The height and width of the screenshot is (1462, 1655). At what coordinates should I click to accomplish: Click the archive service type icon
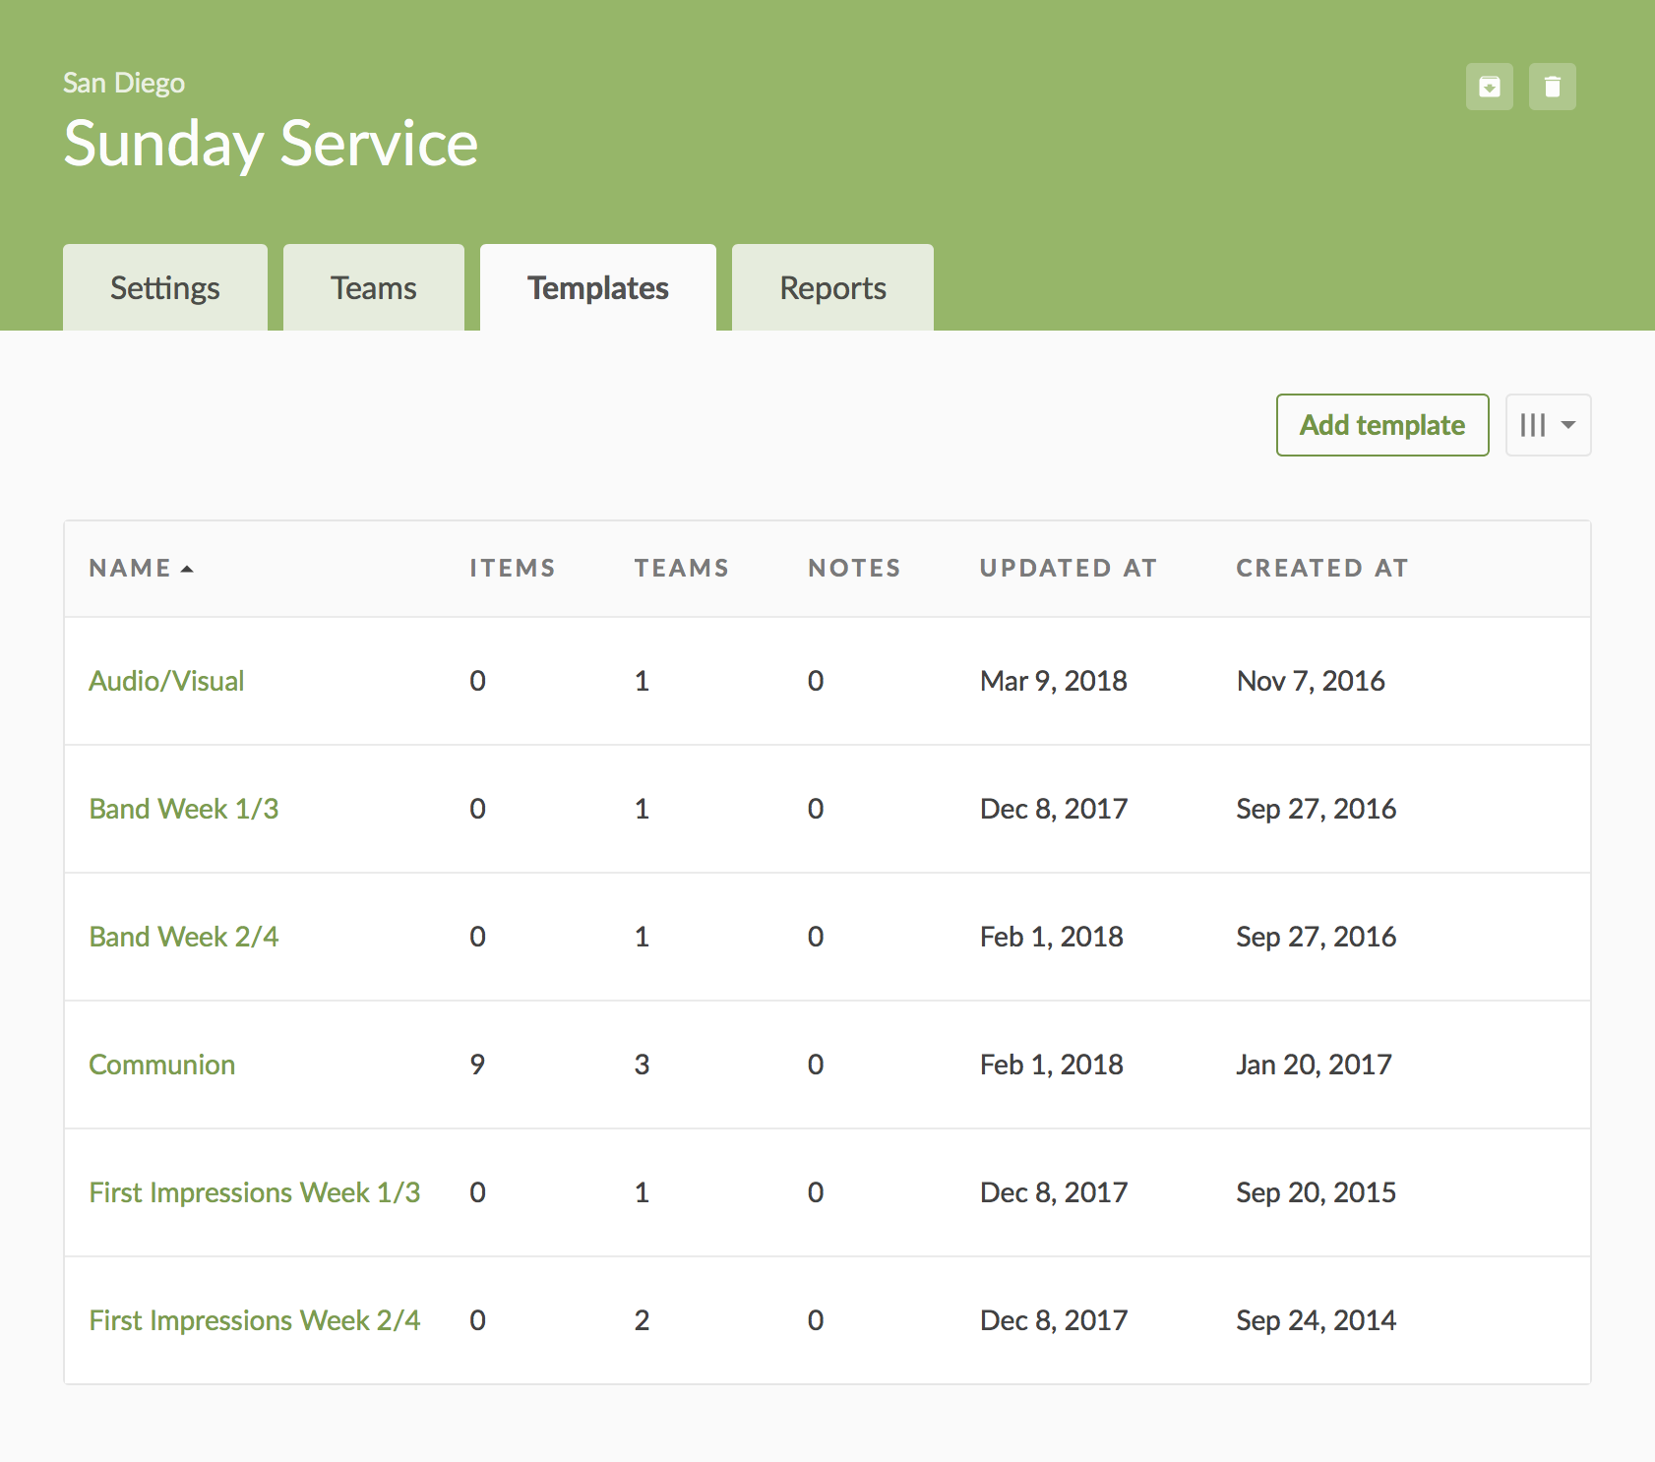coord(1489,87)
